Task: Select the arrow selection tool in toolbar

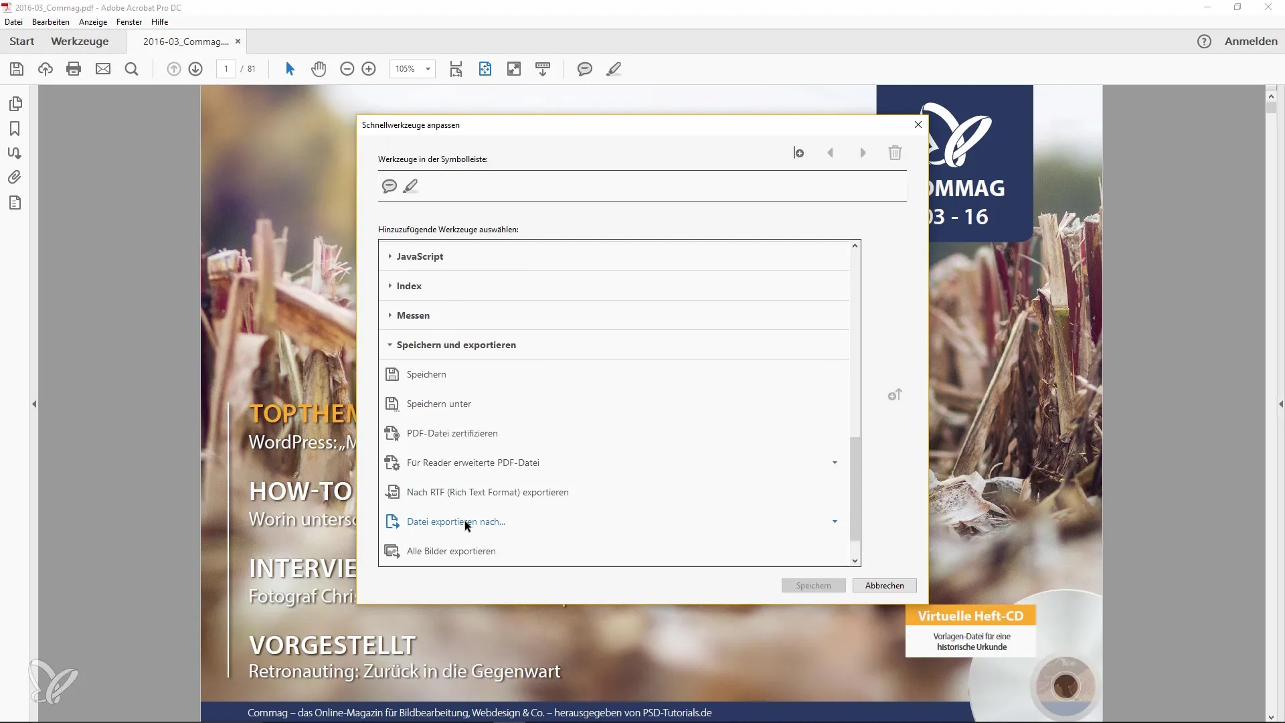Action: click(x=290, y=69)
